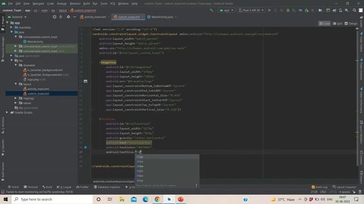Open the Windows notification center icon

[x=357, y=199]
